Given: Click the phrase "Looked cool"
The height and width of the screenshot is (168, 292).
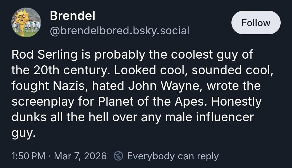Looking at the screenshot, I should pyautogui.click(x=135, y=70).
